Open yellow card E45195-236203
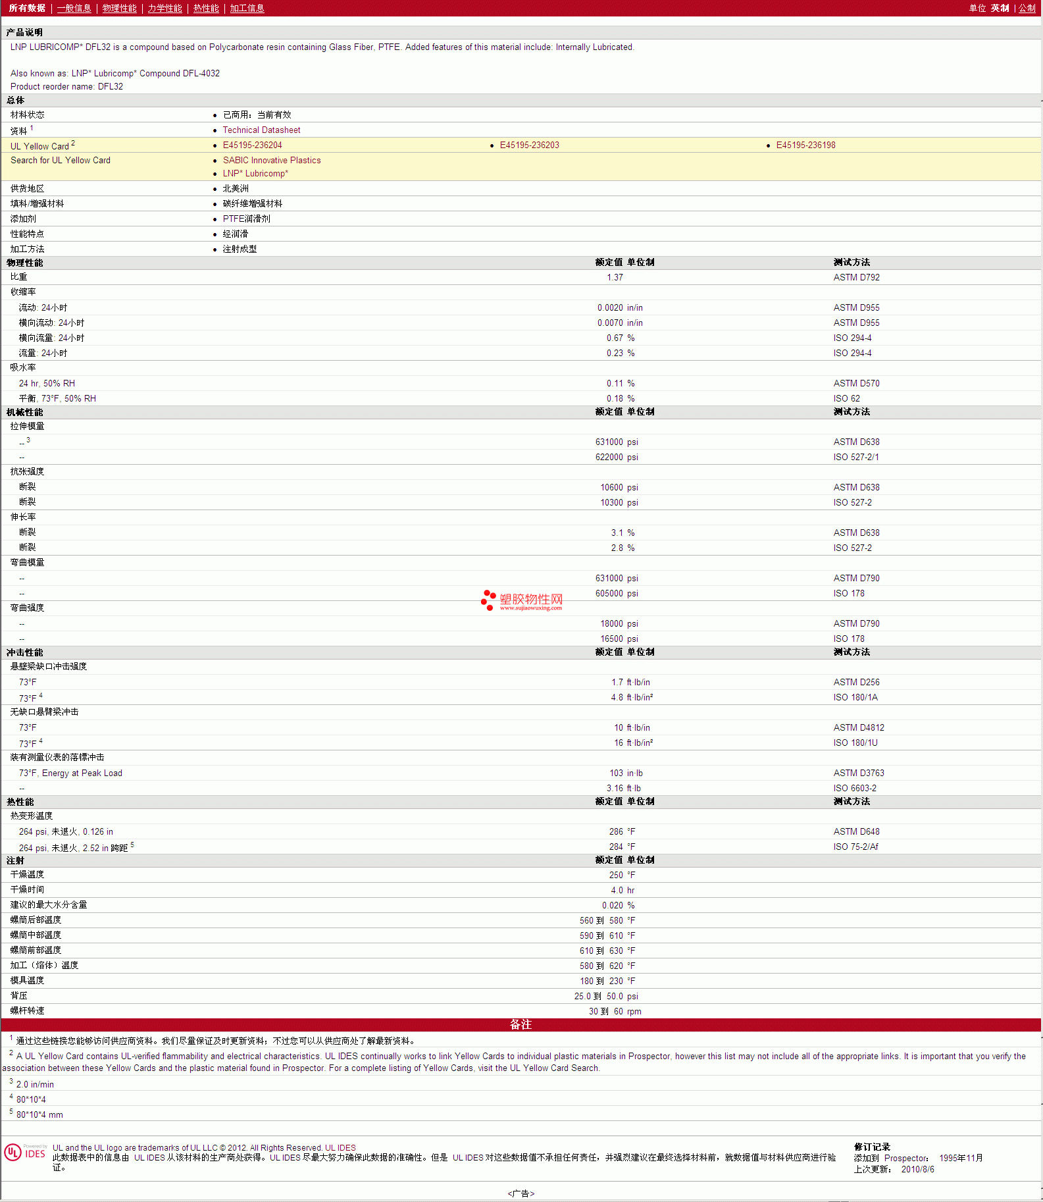The width and height of the screenshot is (1043, 1202). [x=529, y=145]
